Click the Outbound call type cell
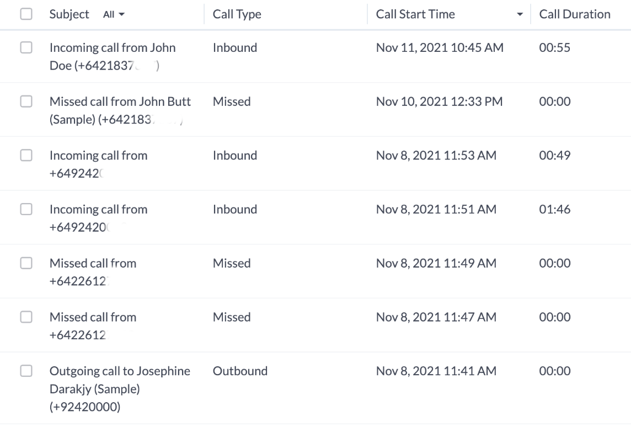The width and height of the screenshot is (631, 427). point(240,371)
